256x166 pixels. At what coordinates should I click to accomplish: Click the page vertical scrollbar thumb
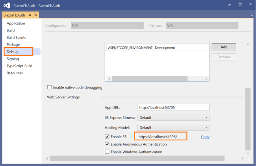(248, 119)
